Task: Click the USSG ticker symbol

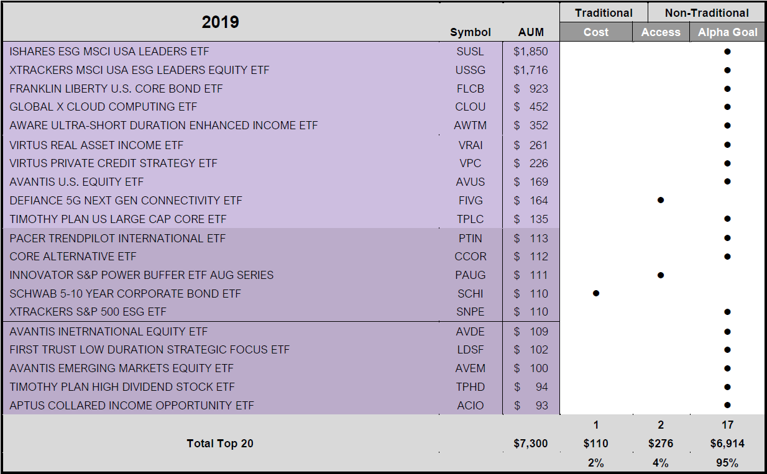Action: point(470,70)
